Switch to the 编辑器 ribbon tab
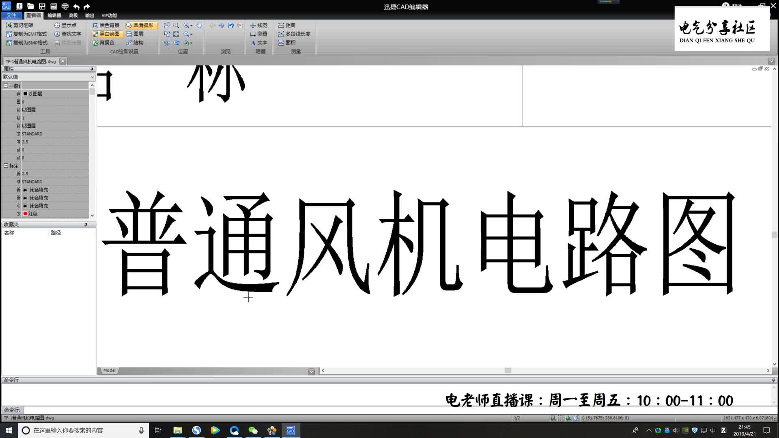The image size is (779, 438). pos(54,15)
